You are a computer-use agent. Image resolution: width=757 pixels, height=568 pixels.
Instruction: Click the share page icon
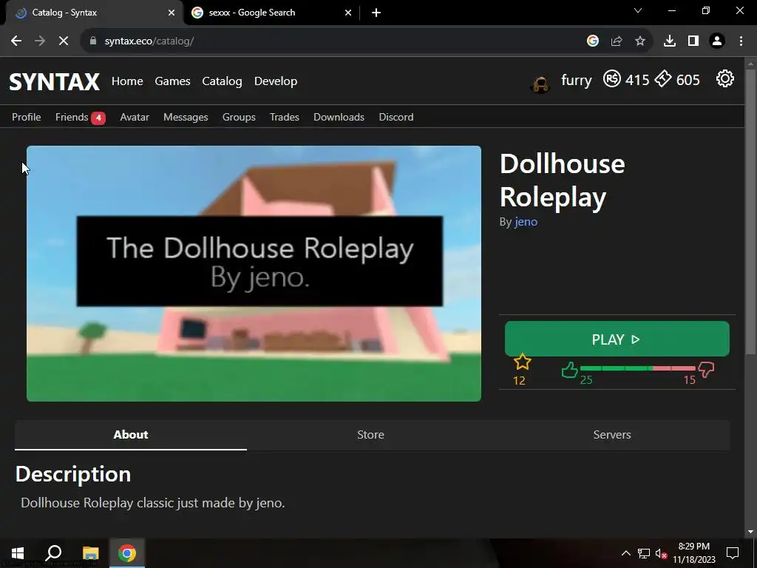(x=617, y=41)
